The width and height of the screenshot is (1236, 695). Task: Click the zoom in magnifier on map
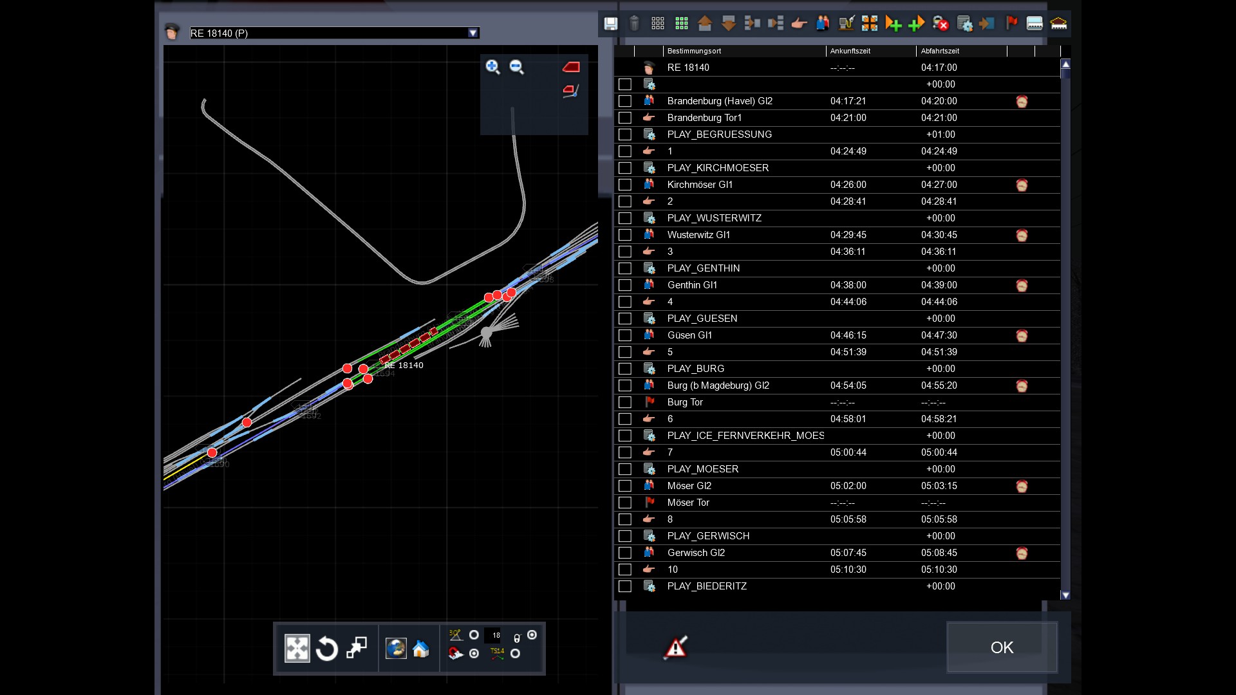tap(492, 67)
